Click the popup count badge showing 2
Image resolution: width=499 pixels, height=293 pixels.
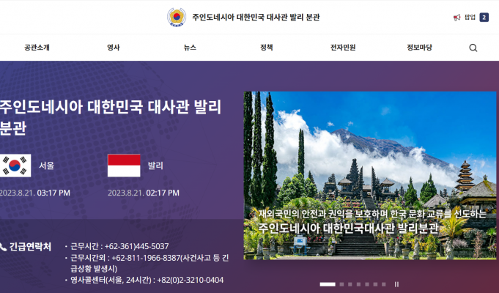[484, 17]
